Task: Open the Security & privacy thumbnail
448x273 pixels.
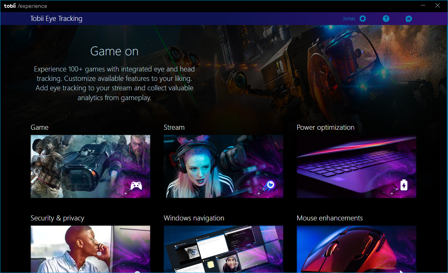Action: pyautogui.click(x=90, y=249)
